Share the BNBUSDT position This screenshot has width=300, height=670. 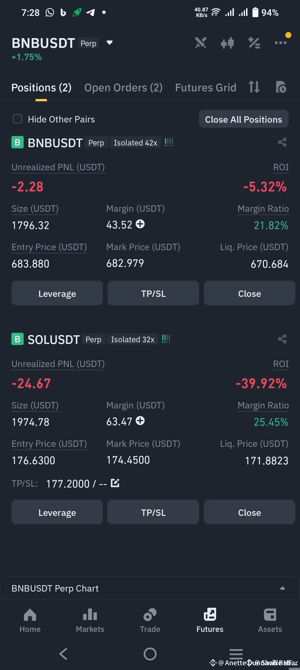point(282,142)
